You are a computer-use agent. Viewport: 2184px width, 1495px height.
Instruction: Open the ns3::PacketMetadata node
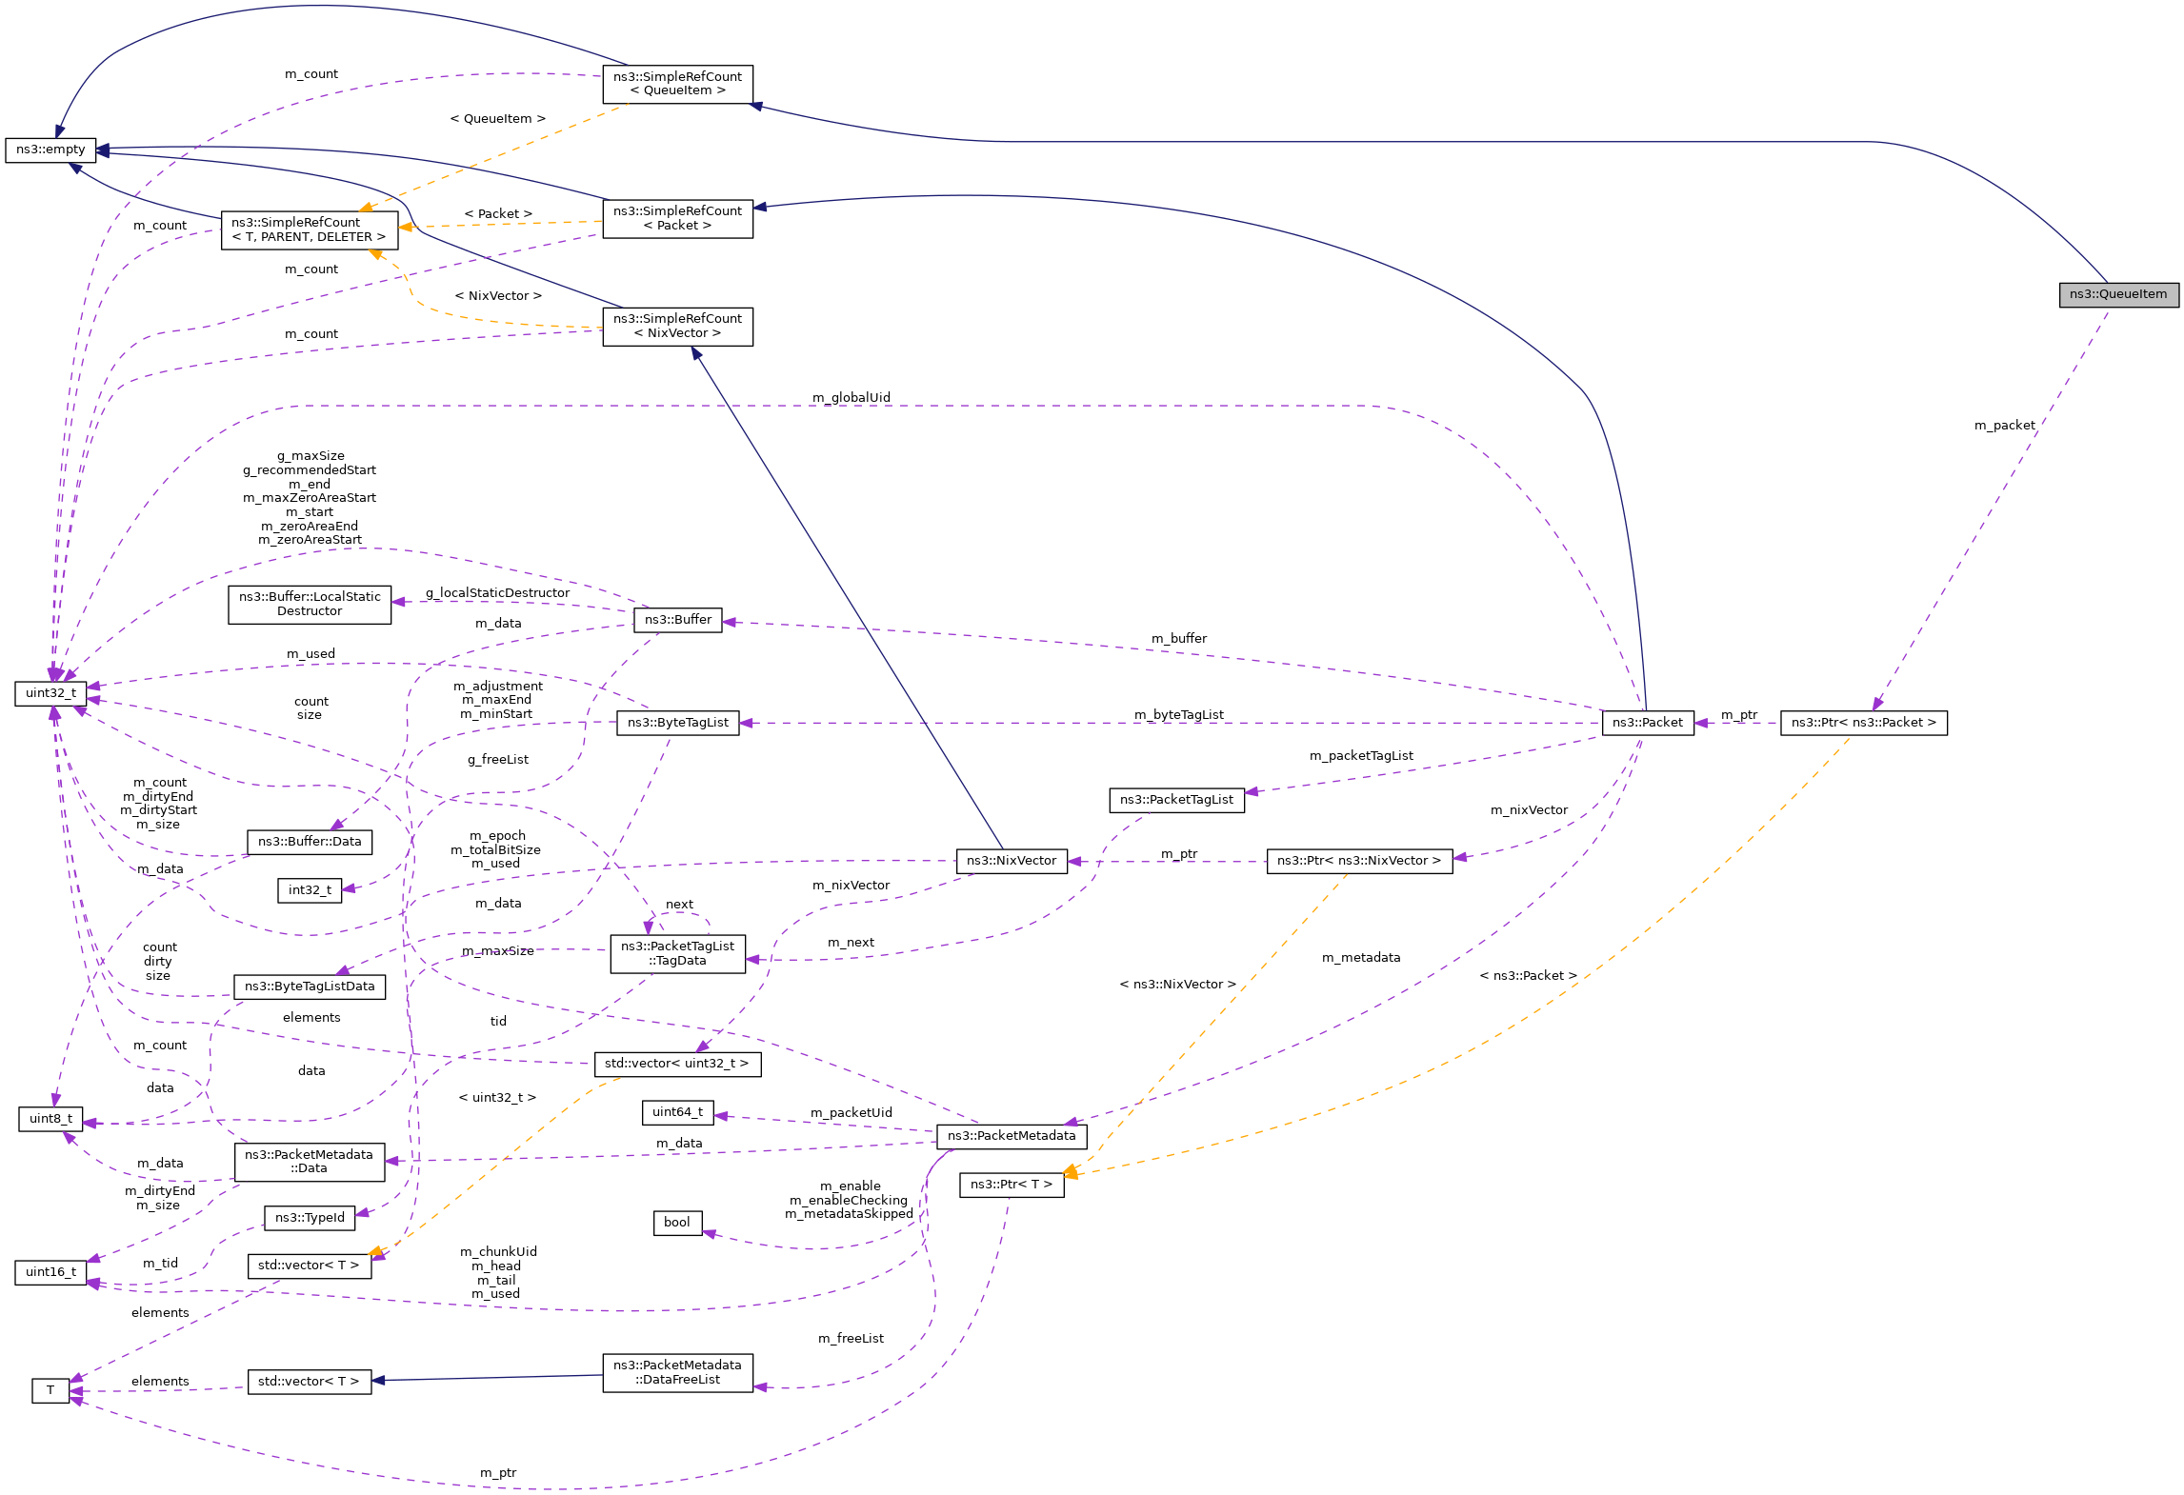(1012, 1136)
